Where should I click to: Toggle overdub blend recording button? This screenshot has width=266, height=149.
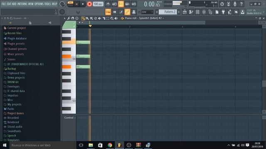coord(128,4)
